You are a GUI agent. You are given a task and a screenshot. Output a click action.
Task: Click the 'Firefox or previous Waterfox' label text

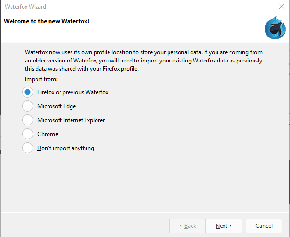click(72, 92)
